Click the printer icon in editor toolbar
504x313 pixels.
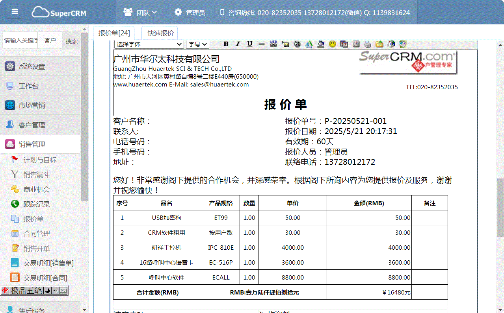[368, 44]
